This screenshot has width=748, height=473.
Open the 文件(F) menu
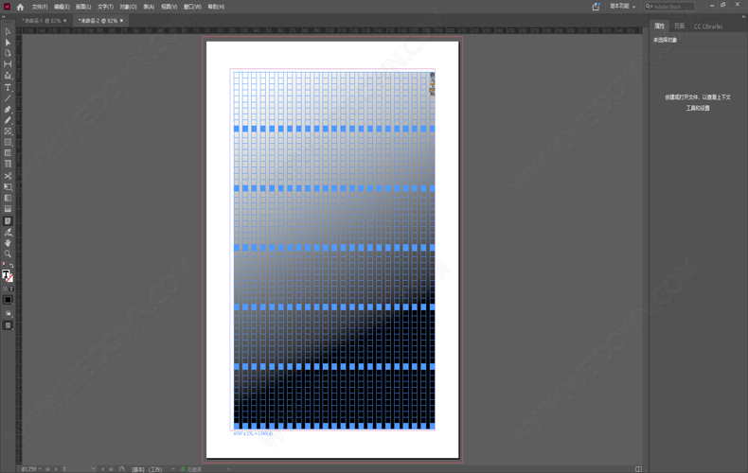[x=39, y=7]
